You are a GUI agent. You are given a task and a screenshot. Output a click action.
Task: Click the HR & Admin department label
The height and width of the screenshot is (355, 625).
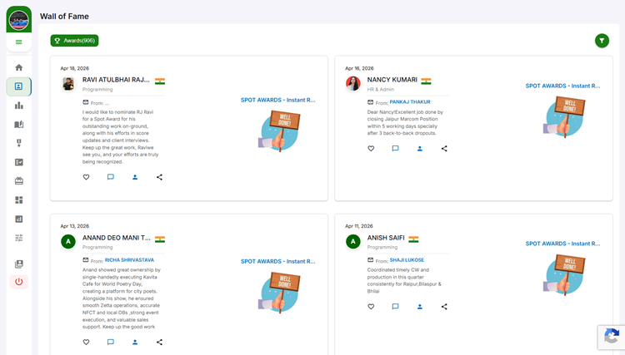[380, 90]
